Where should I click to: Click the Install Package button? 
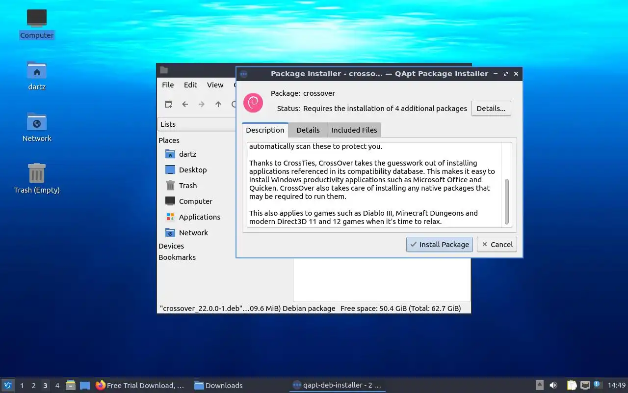440,245
